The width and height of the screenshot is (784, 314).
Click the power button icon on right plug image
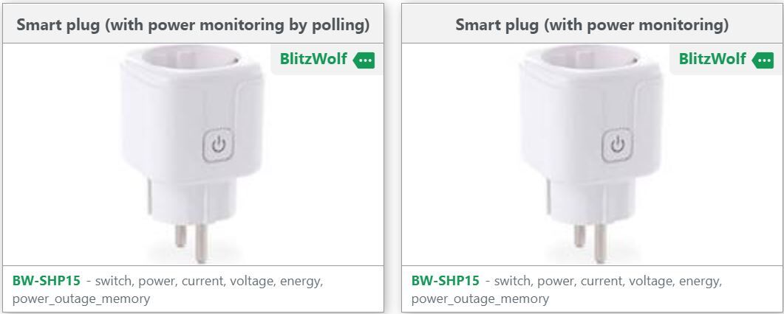(617, 145)
